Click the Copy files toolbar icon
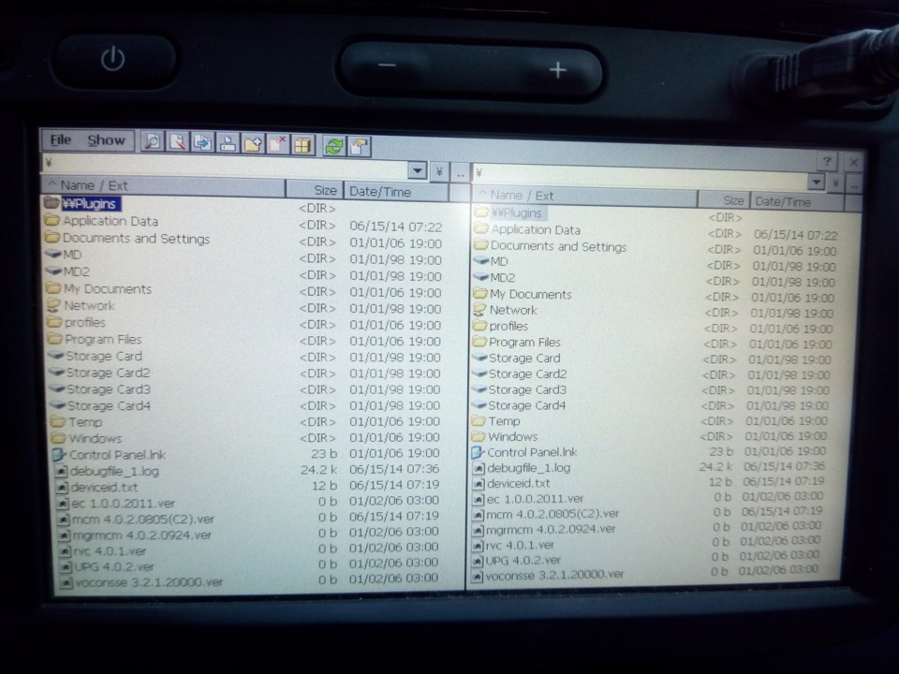Screen dimensions: 899x674 pos(202,142)
